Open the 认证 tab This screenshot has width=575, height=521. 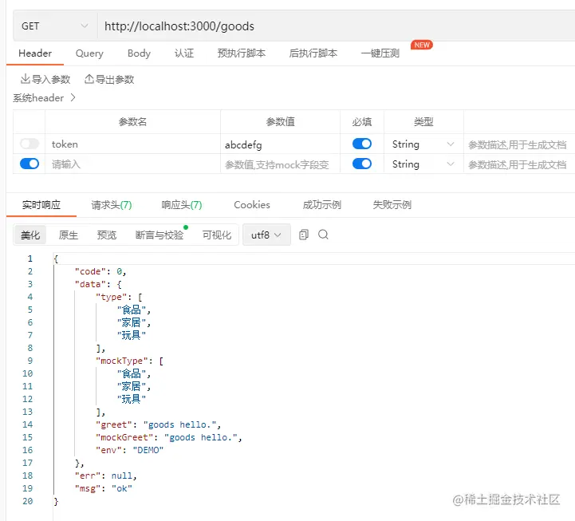tap(184, 53)
